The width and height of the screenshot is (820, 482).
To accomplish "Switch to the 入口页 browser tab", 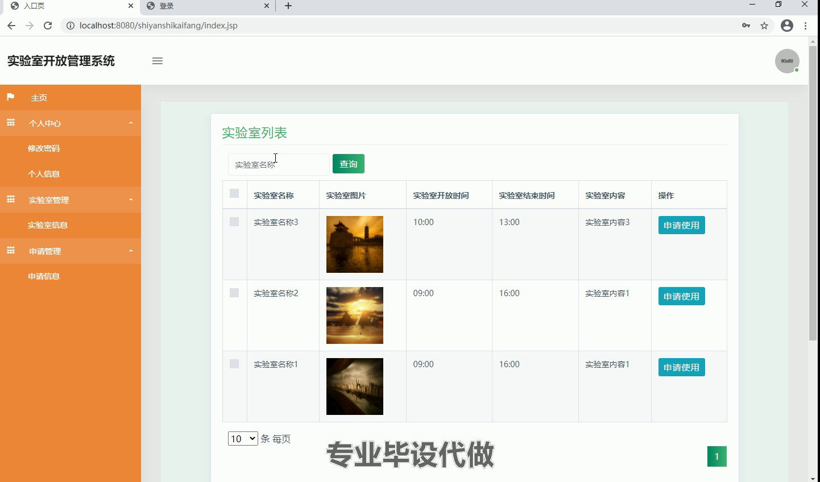I will [71, 6].
